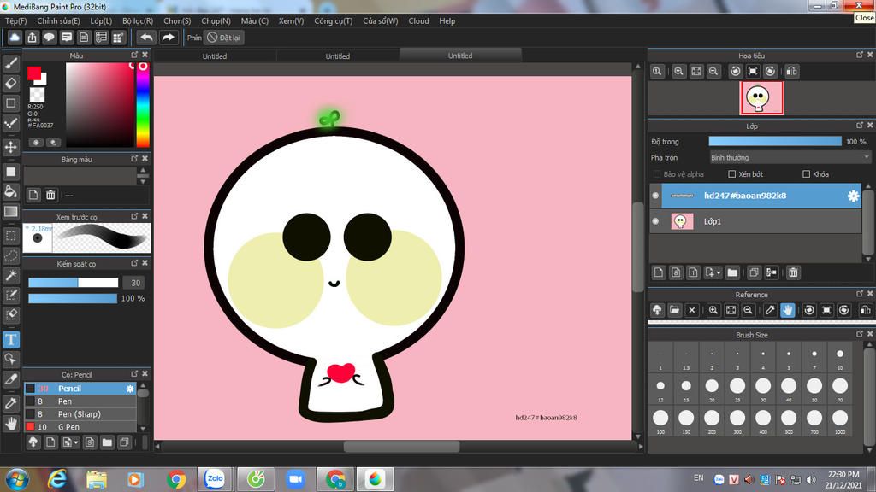The height and width of the screenshot is (492, 876).
Task: Open the Pha trộn blend mode dropdown
Action: tap(790, 157)
